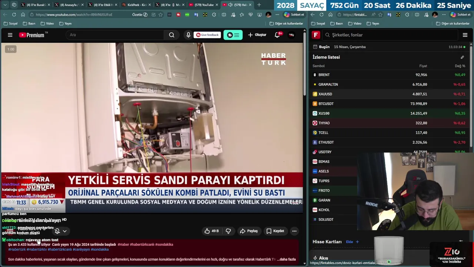Select XAUUSD watchlist row

[x=389, y=94]
